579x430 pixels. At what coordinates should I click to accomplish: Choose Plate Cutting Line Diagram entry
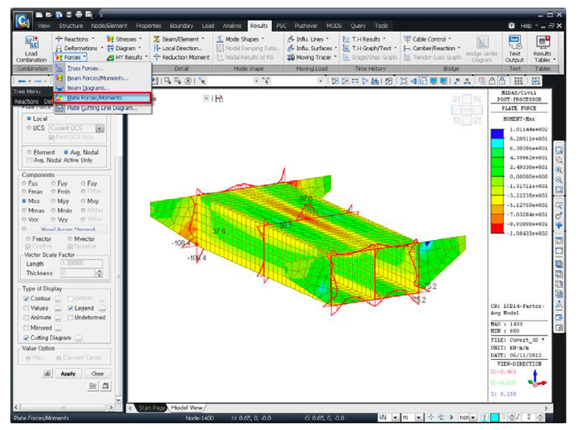click(x=102, y=108)
